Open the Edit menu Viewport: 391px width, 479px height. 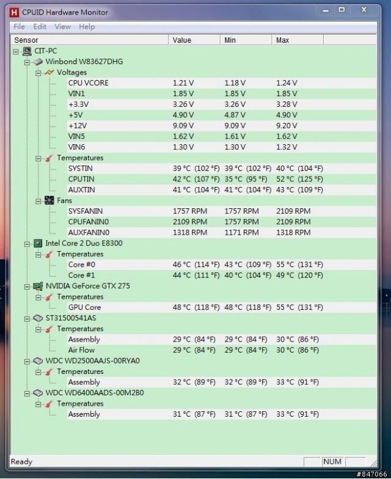pyautogui.click(x=40, y=27)
